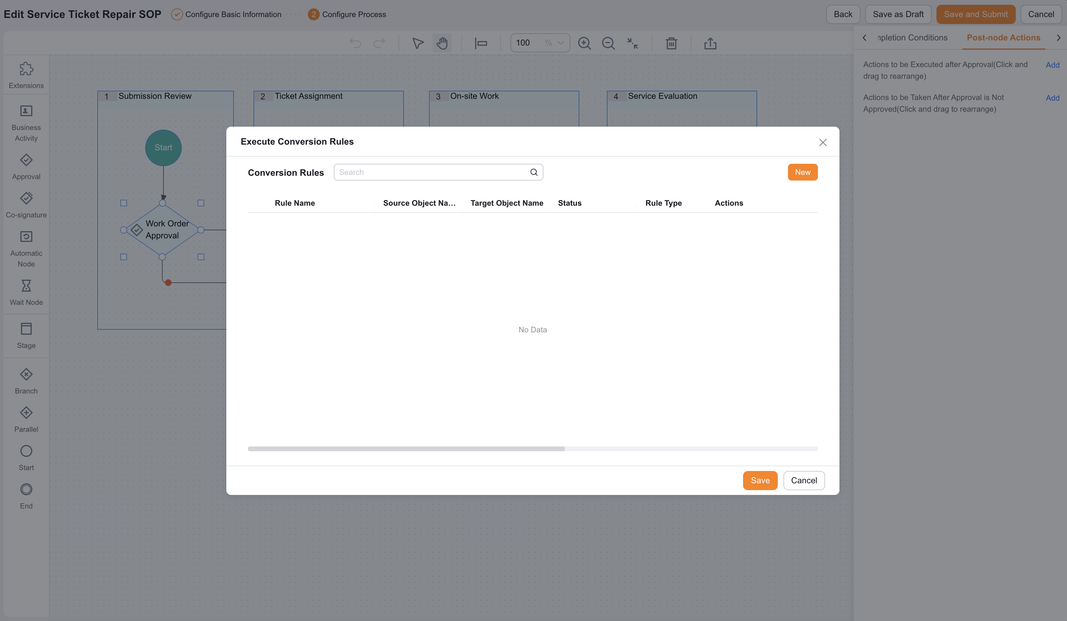Click the search magnifier in the Conversion Rules field
Screen dimensions: 1067x621
pos(534,172)
